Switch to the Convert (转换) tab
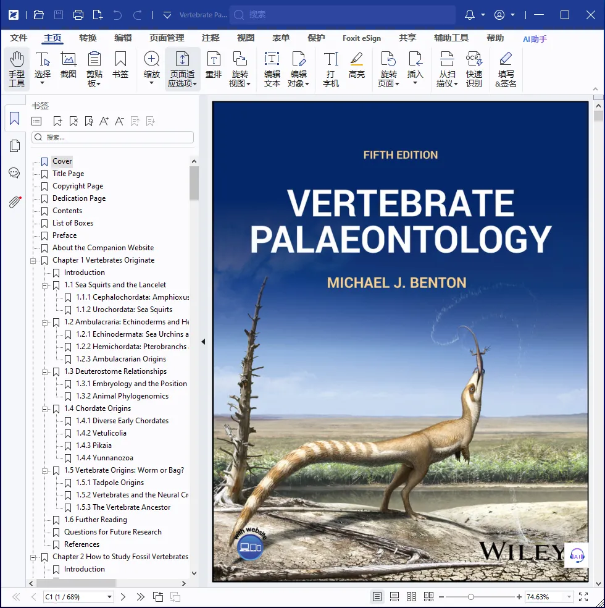Image resolution: width=605 pixels, height=608 pixels. (88, 38)
